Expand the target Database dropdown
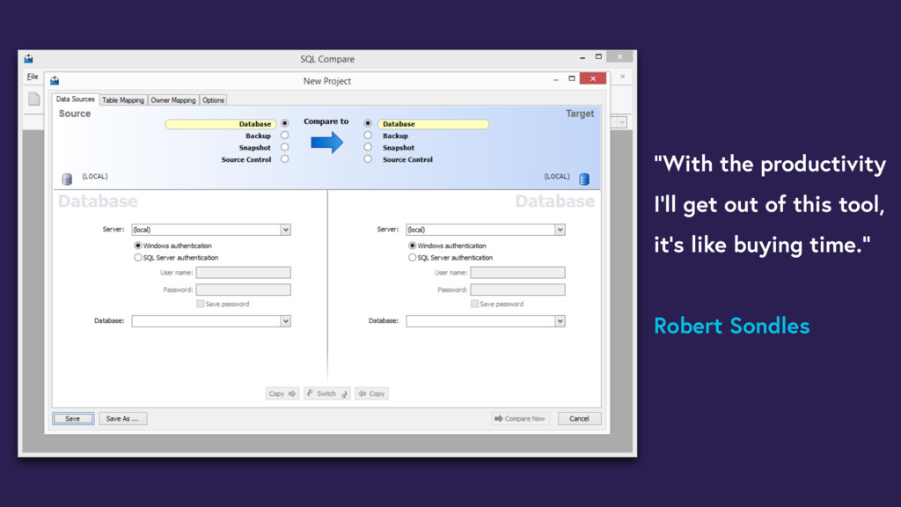Viewport: 901px width, 507px height. point(560,320)
